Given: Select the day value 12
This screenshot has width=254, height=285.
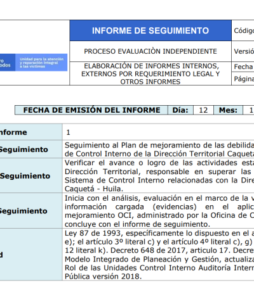Looking at the screenshot, I should click(203, 110).
